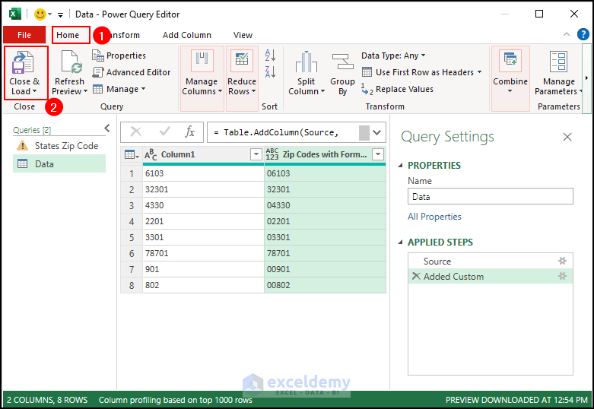Image resolution: width=594 pixels, height=409 pixels.
Task: Click the fx formula icon
Action: point(190,132)
